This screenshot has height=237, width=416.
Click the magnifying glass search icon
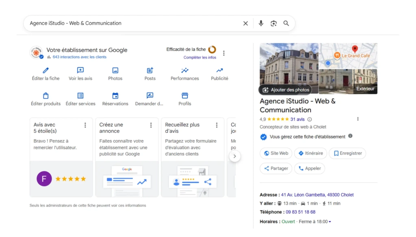(x=286, y=23)
